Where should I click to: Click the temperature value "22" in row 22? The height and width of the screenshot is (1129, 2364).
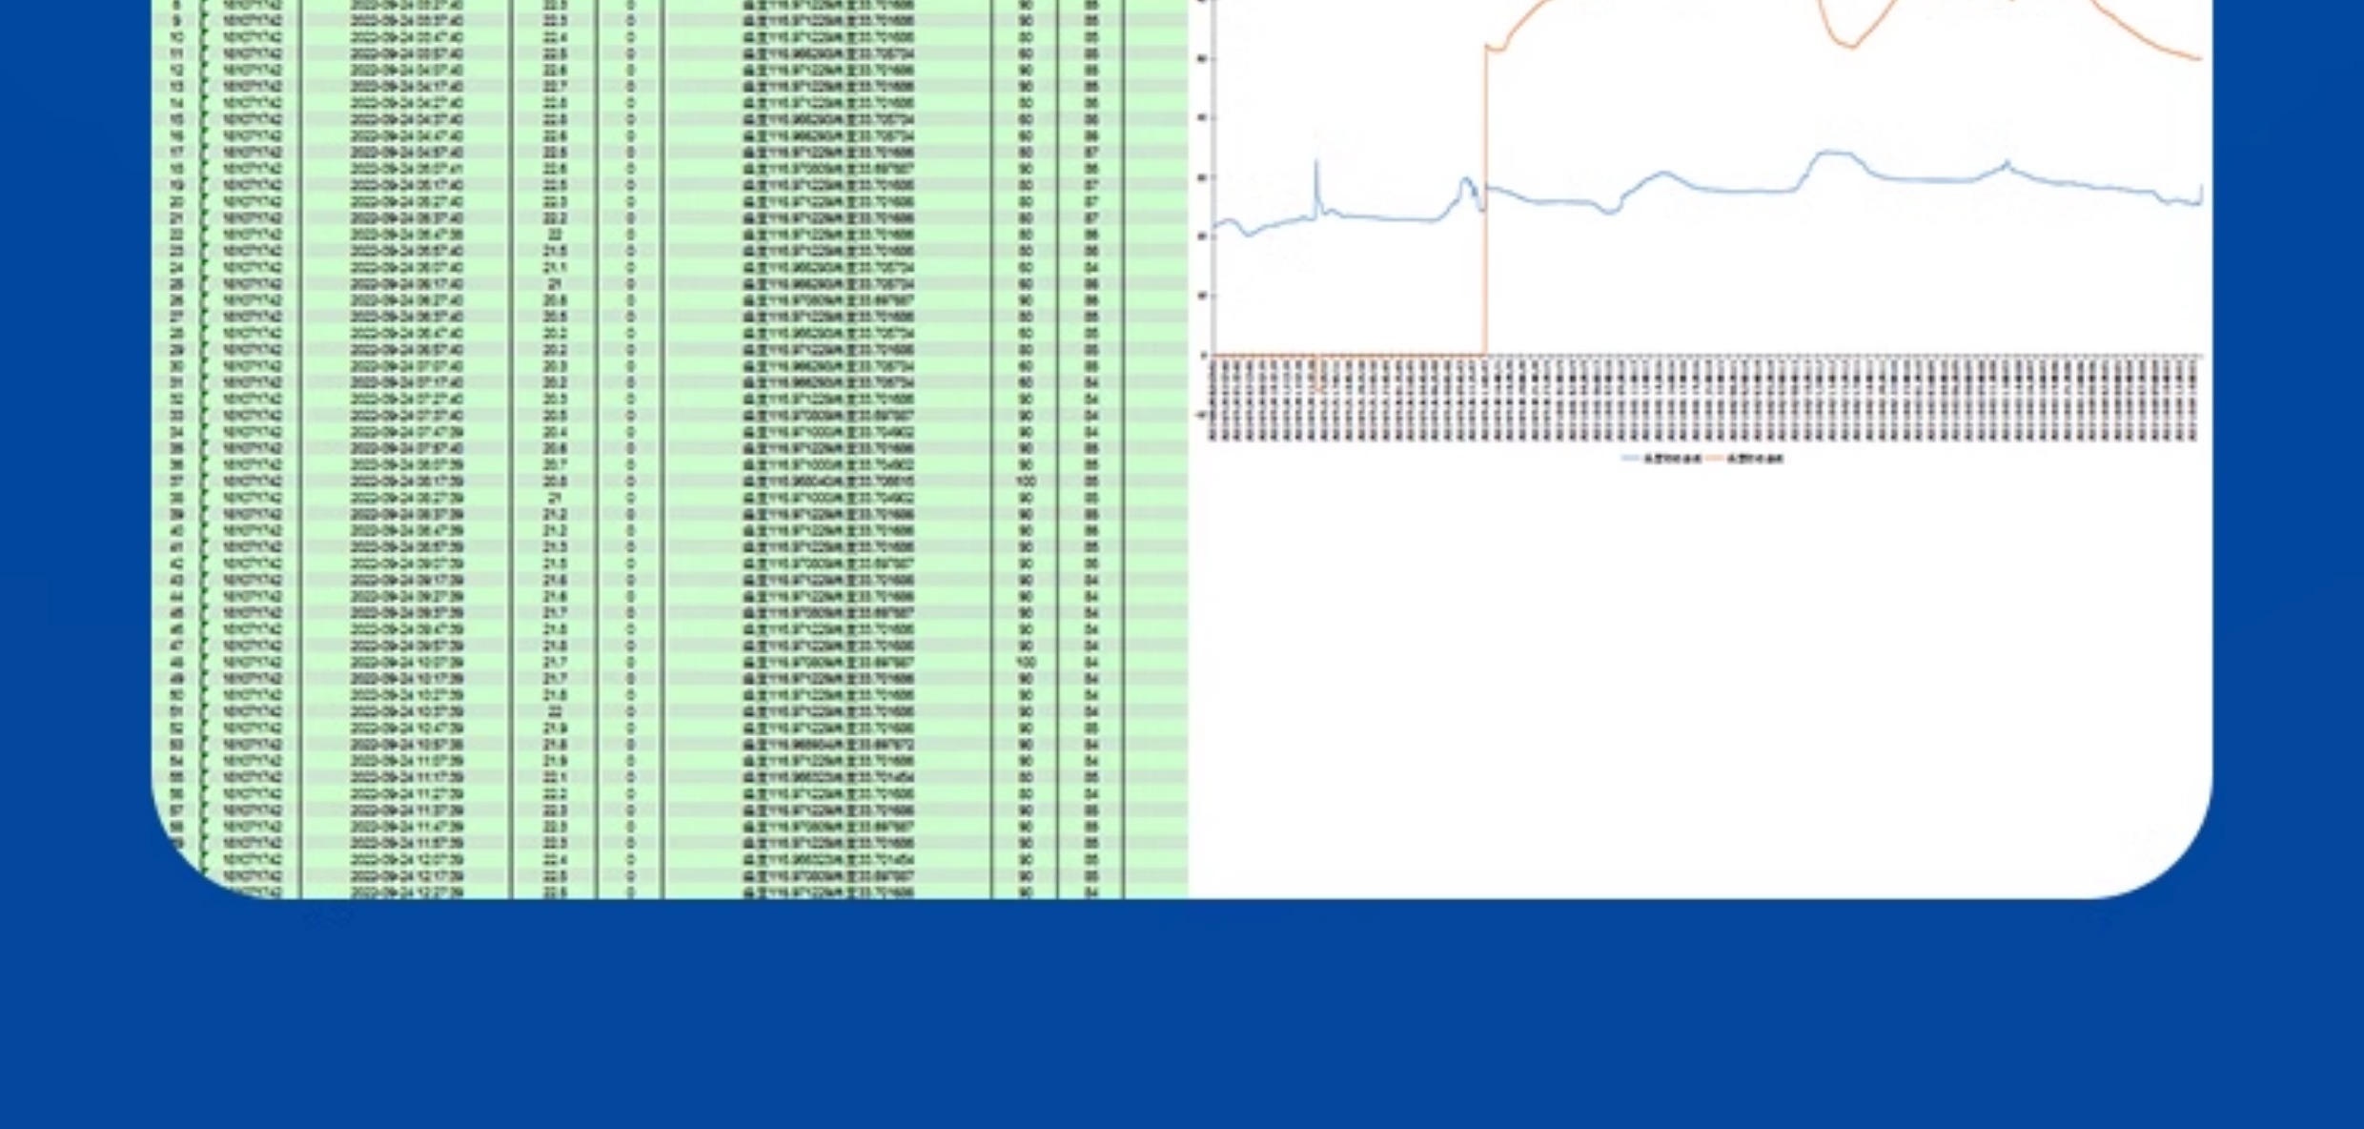point(556,235)
